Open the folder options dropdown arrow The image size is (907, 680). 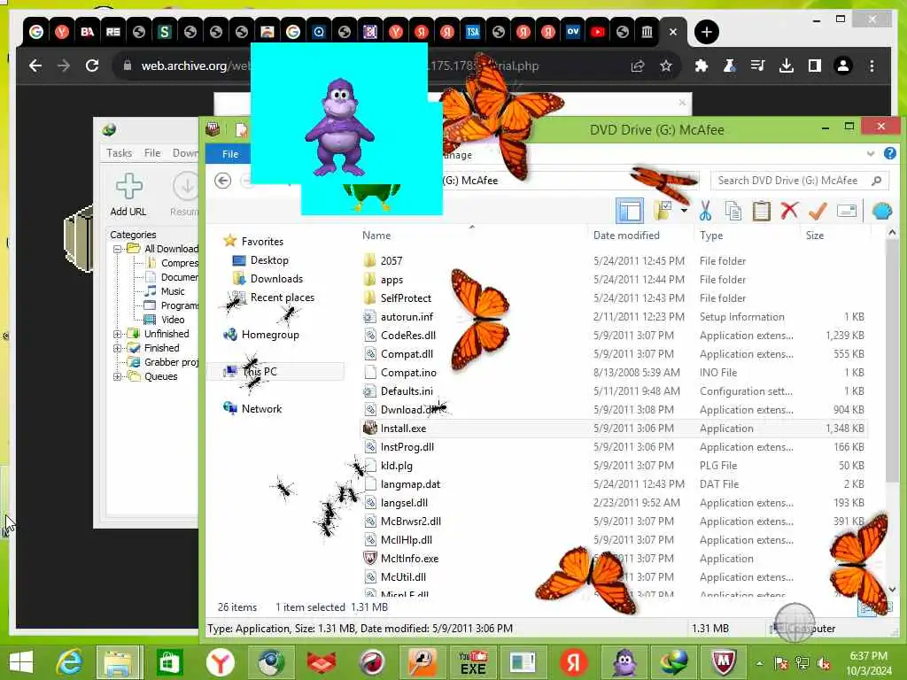coord(685,211)
